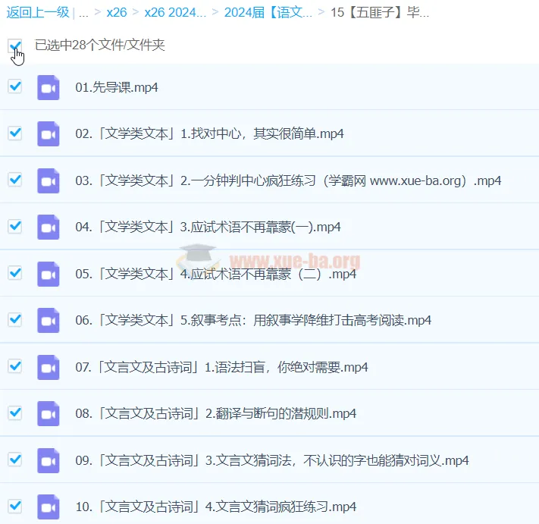539x524 pixels.
Task: Navigate to 'x26 2024...' breadcrumb folder
Action: (x=175, y=13)
